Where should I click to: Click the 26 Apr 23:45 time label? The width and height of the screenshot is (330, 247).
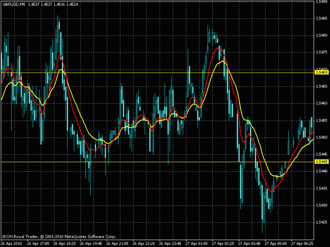[x=170, y=244]
